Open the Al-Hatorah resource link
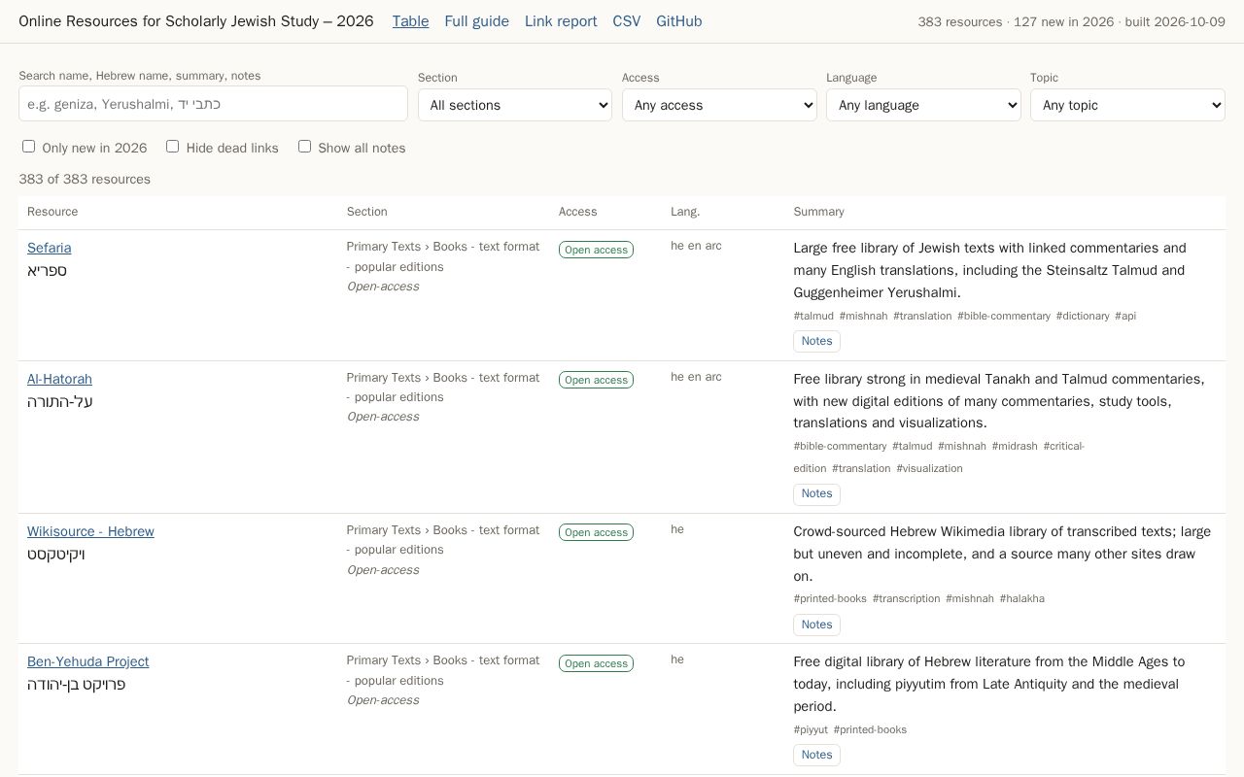Screen dimensions: 1244x777 tap(59, 379)
